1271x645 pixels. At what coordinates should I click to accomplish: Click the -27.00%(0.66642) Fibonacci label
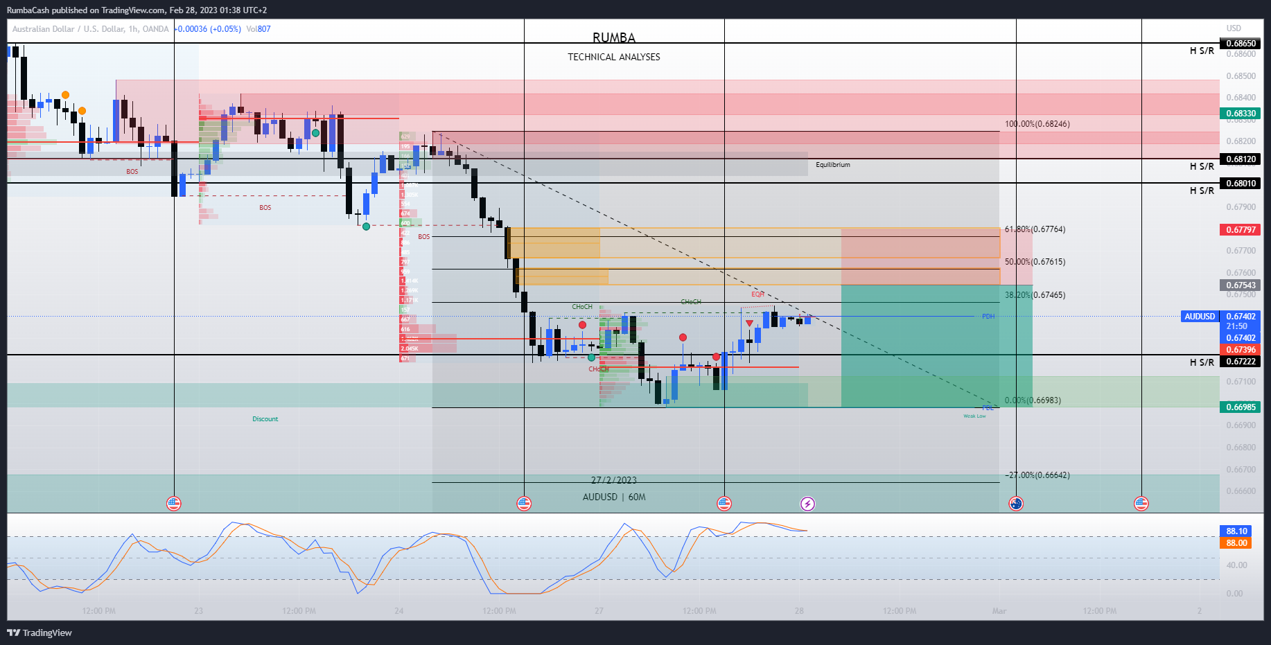(x=1037, y=475)
